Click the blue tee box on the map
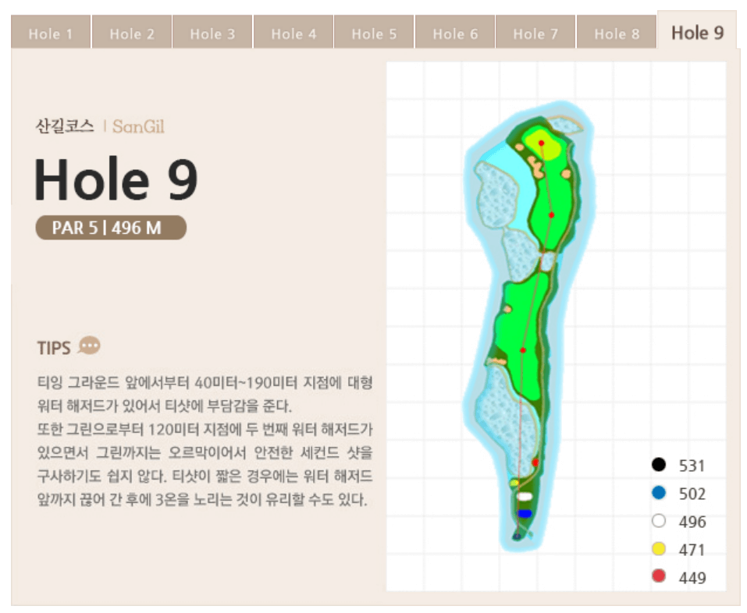The width and height of the screenshot is (747, 613). [525, 512]
